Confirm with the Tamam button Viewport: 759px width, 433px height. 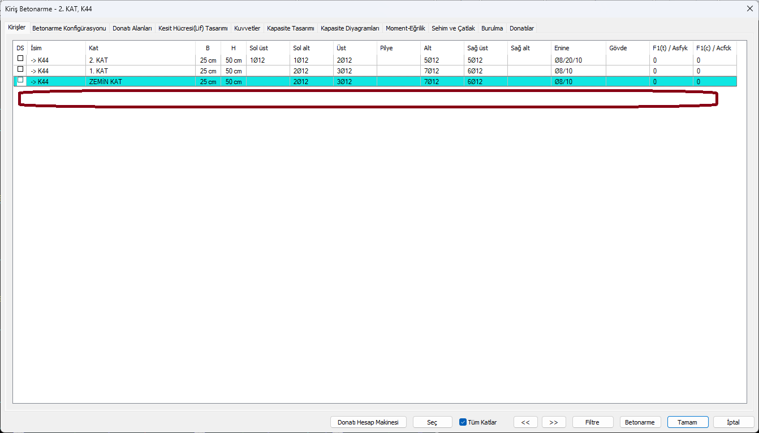[688, 422]
